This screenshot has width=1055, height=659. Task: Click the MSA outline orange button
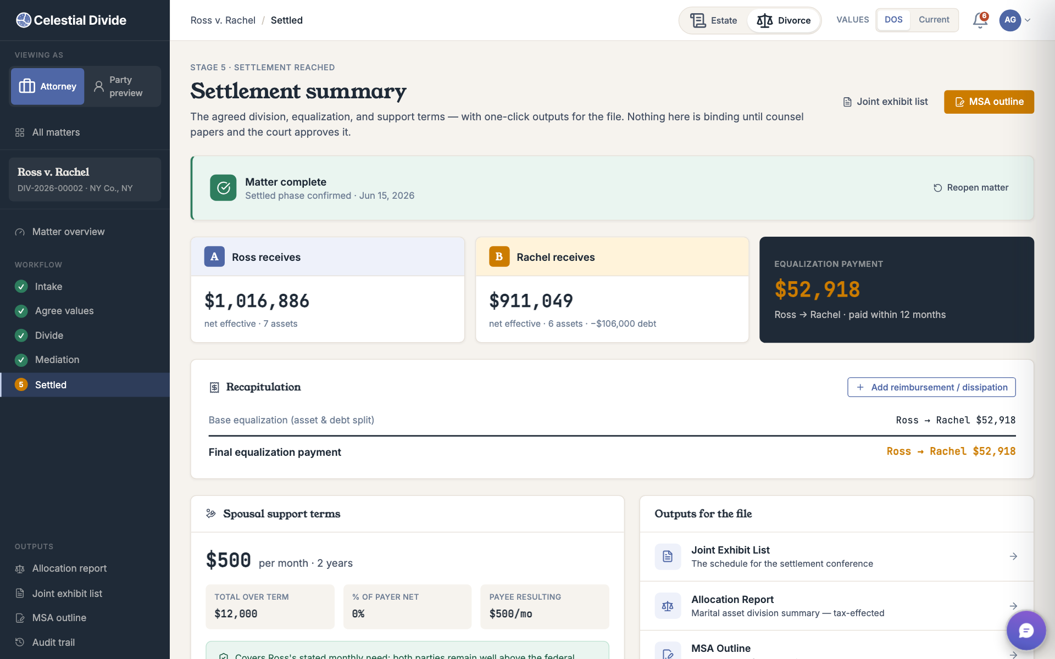(x=989, y=102)
